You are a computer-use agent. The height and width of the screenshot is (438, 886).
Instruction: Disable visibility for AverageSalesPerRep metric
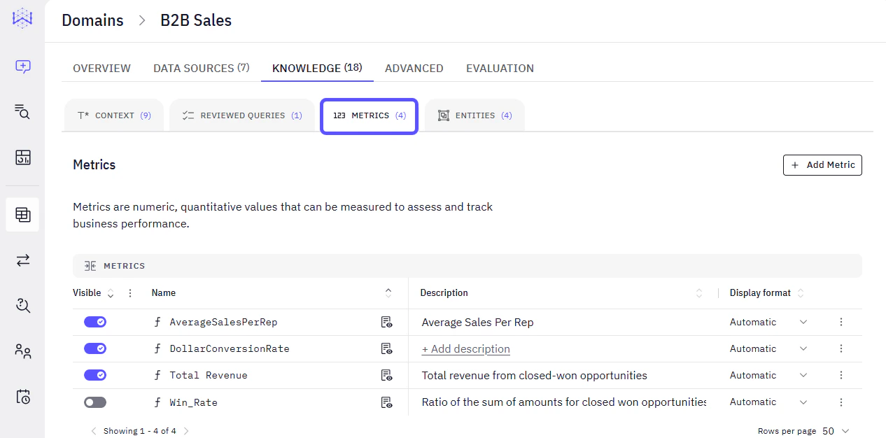click(94, 321)
